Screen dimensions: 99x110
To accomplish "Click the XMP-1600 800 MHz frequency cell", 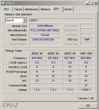I will pyautogui.click(x=86, y=58).
